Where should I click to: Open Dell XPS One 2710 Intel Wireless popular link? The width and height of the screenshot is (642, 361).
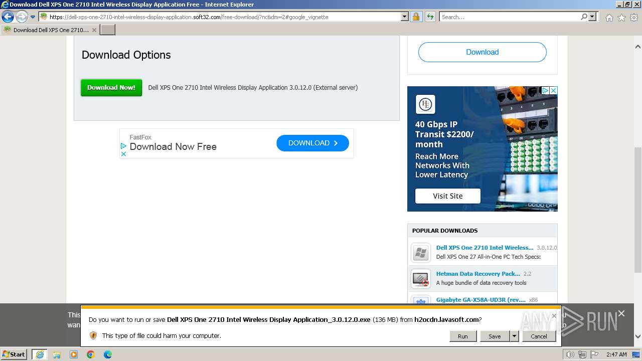(x=485, y=248)
